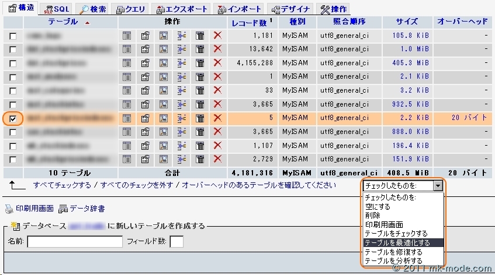Uncheck the checkbox of the highlighted 5-record row
The width and height of the screenshot is (495, 275).
point(13,118)
